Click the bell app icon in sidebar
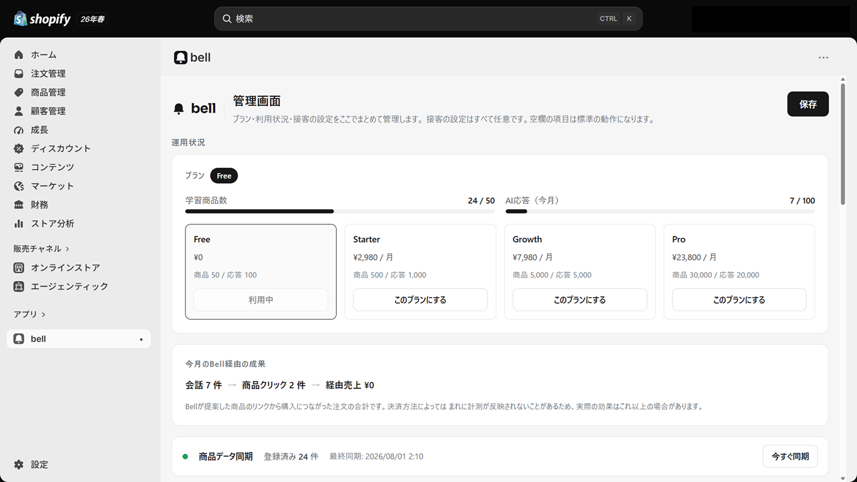This screenshot has height=482, width=857. tap(19, 338)
